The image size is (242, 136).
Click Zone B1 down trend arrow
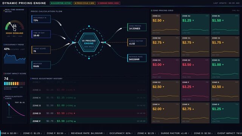[x=223, y=20]
